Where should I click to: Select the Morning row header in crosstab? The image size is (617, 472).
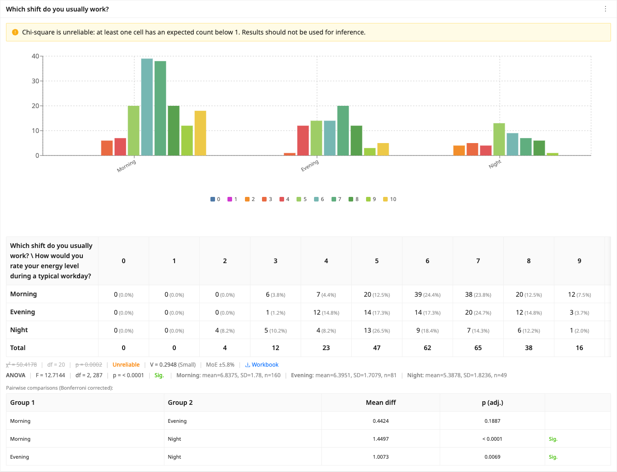click(23, 294)
